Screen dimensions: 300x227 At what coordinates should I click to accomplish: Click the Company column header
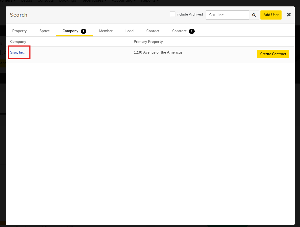(18, 42)
